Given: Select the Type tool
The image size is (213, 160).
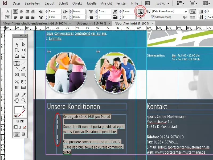Looking at the screenshot, I should point(17,63).
